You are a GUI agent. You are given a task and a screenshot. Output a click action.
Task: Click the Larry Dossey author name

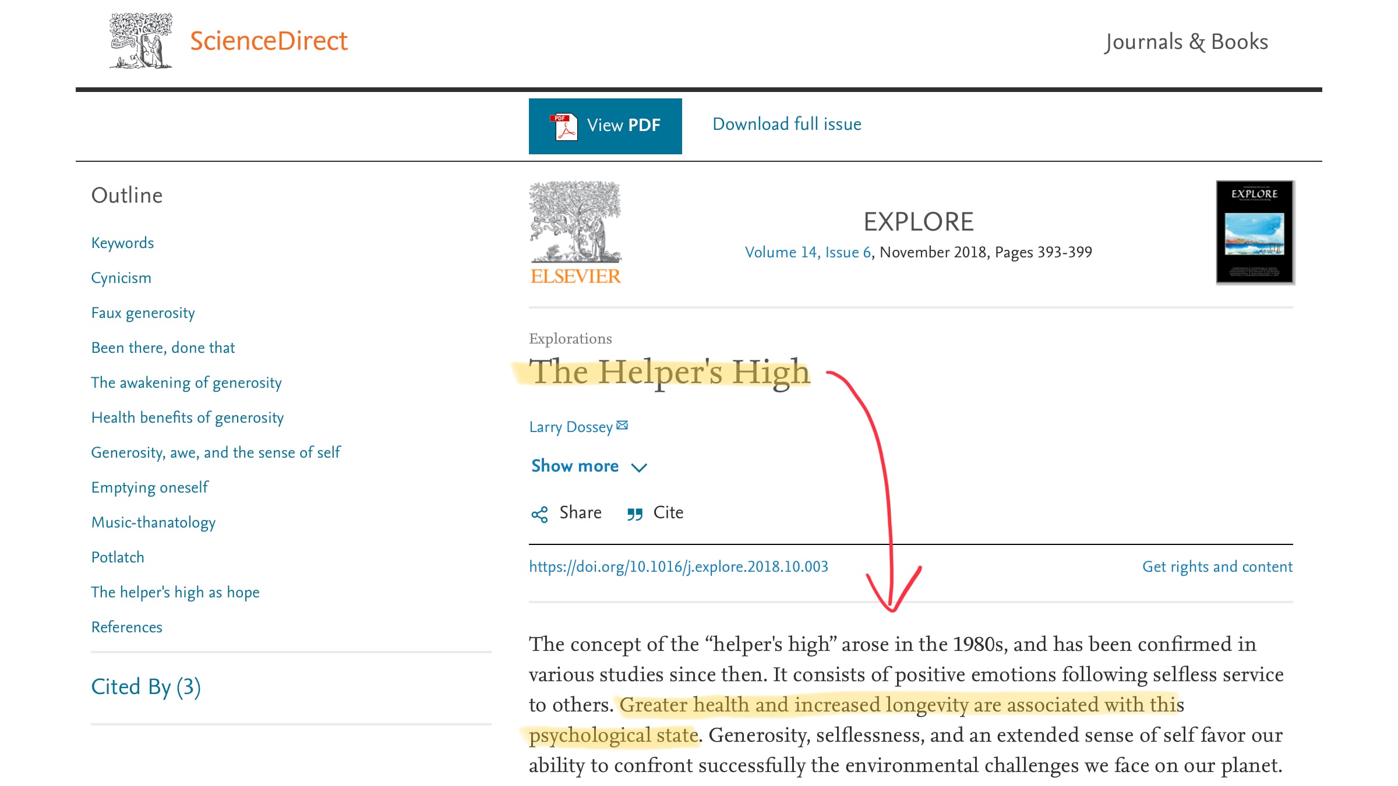click(570, 427)
